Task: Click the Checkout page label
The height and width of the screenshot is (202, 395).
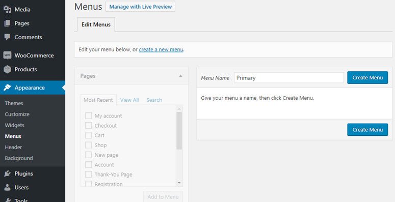Action: (x=106, y=126)
